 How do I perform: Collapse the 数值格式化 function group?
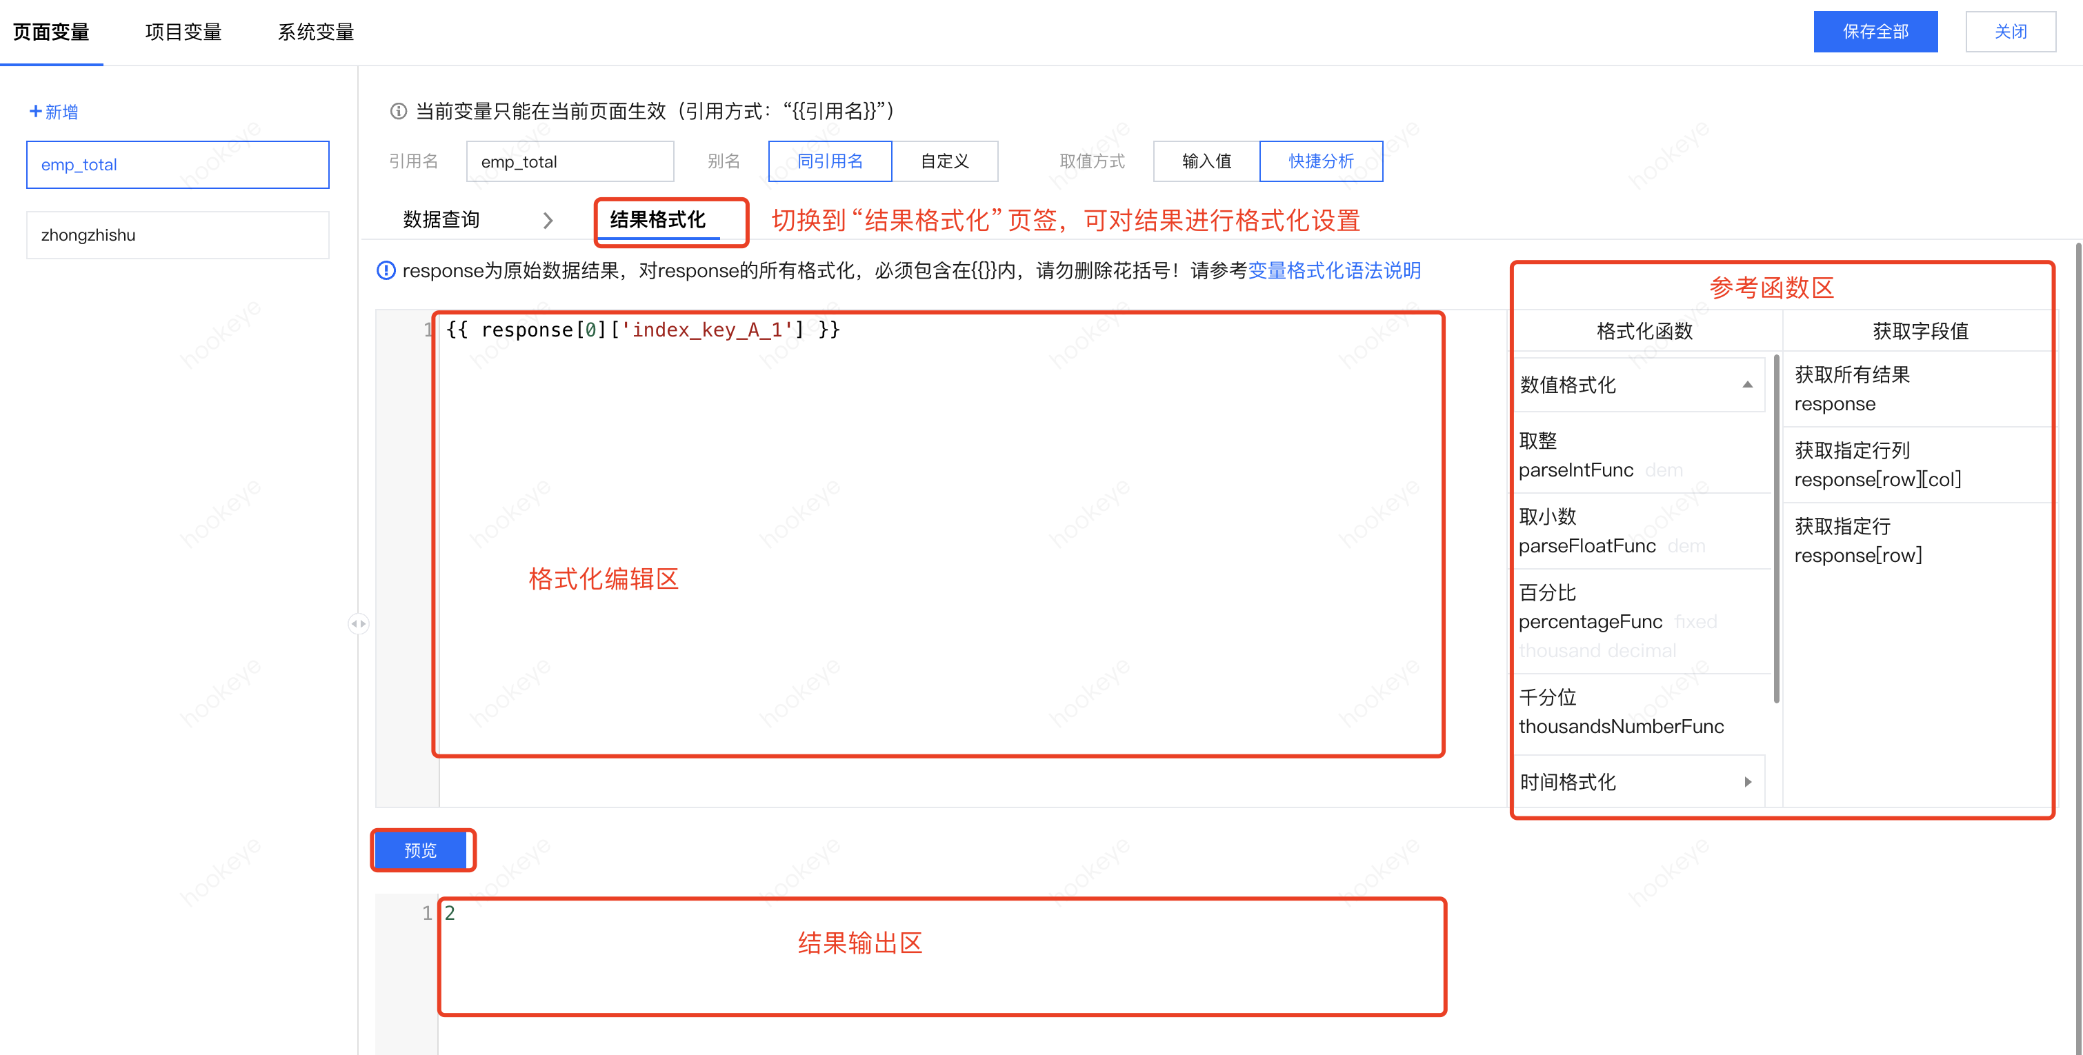[x=1746, y=385]
